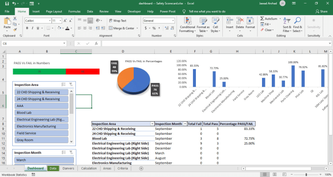Viewport: 333px width, 177px height.
Task: Click the Insert Function fx icon
Action: click(x=96, y=44)
